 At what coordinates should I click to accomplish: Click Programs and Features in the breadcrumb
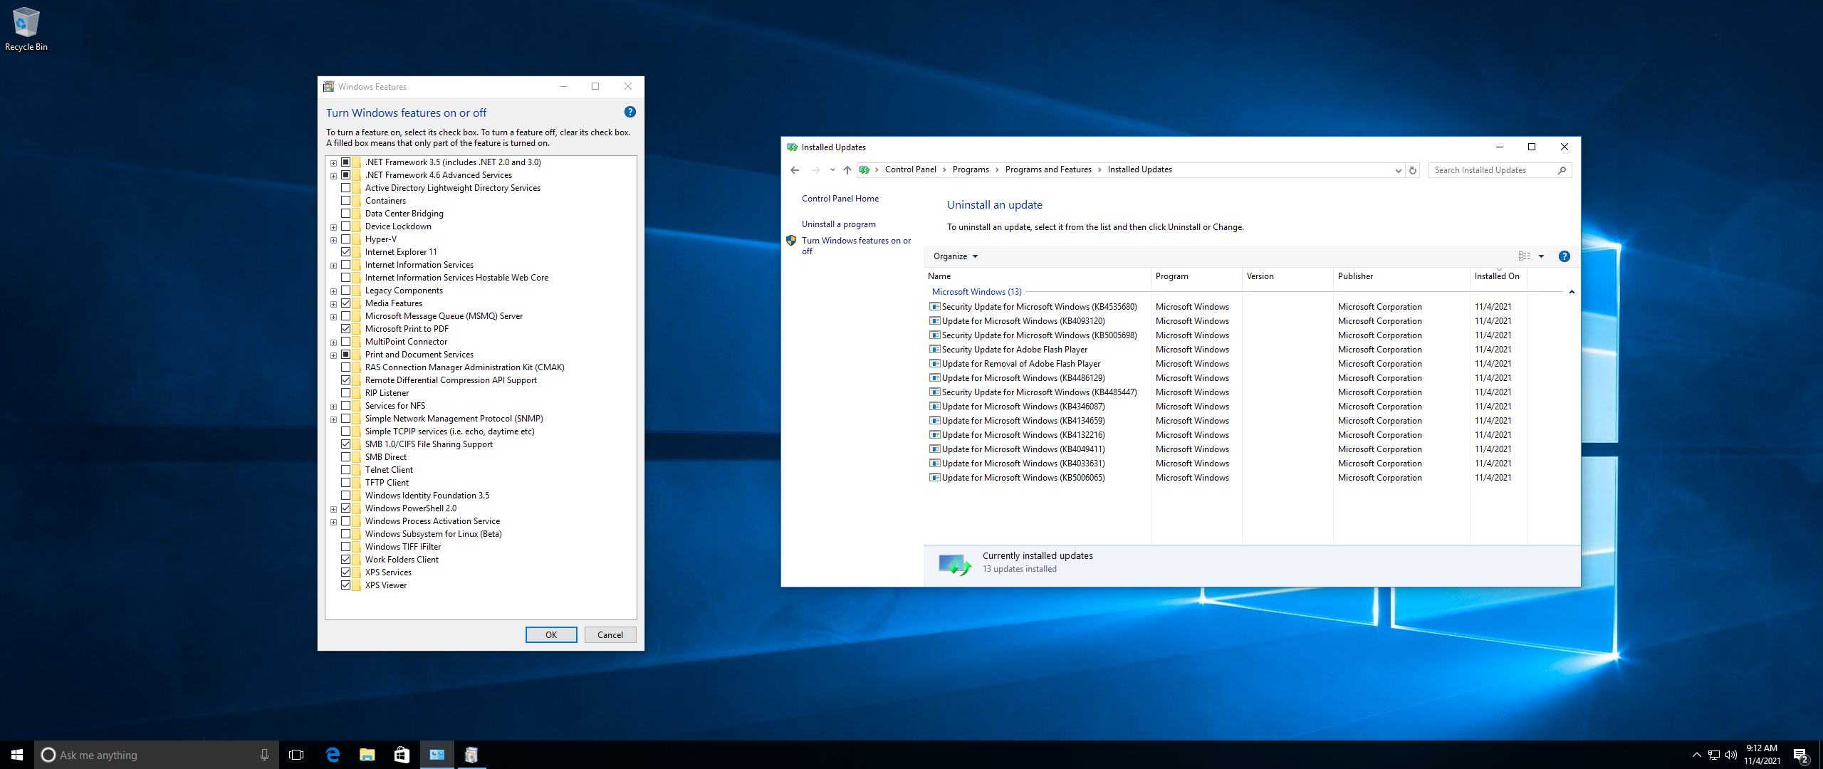pos(1048,169)
